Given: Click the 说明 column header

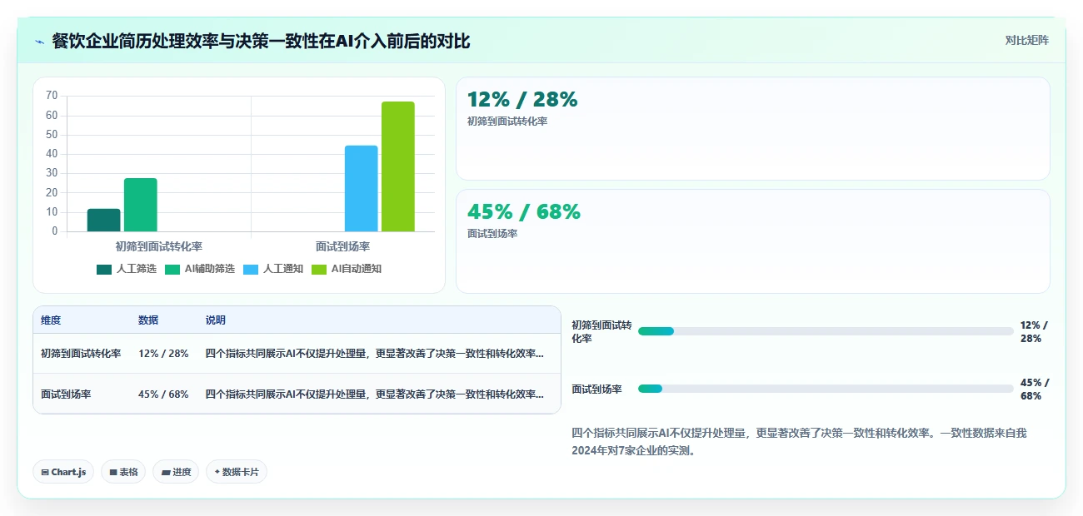Looking at the screenshot, I should click(216, 320).
